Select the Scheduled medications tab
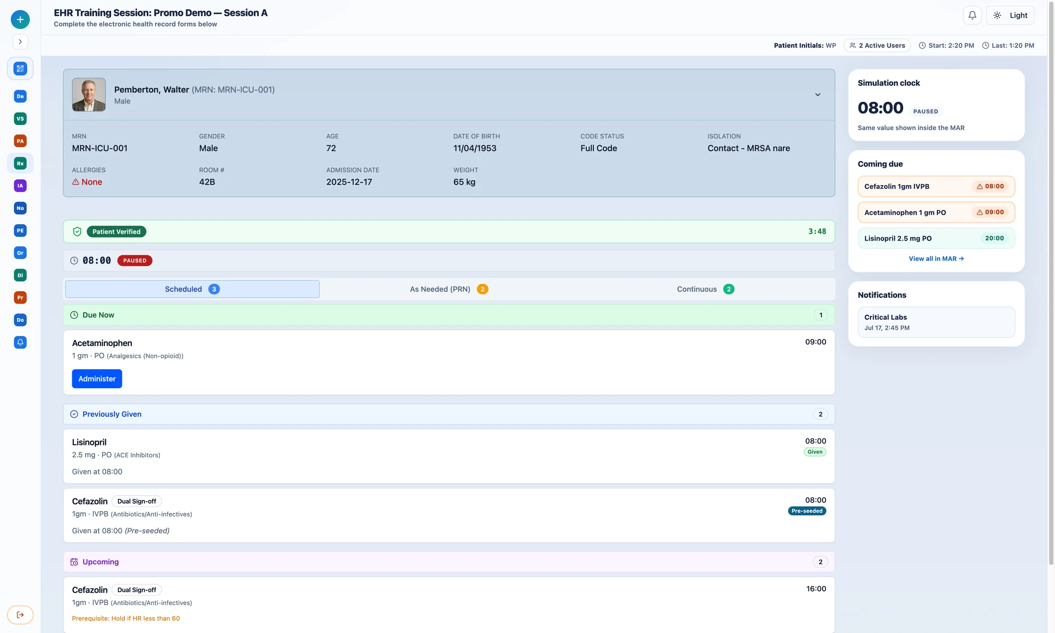This screenshot has width=1055, height=633. [192, 289]
